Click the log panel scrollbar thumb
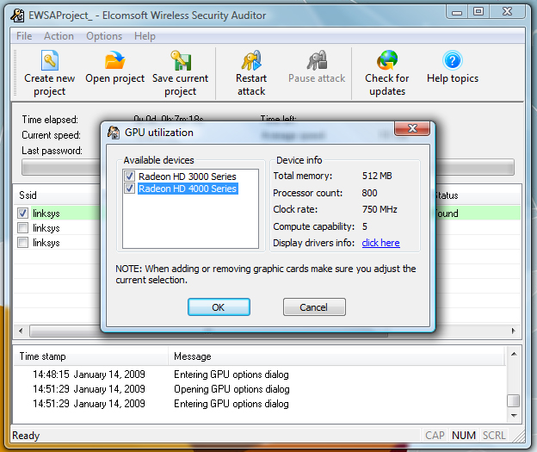Viewport: 537px width, 452px height. tap(514, 400)
